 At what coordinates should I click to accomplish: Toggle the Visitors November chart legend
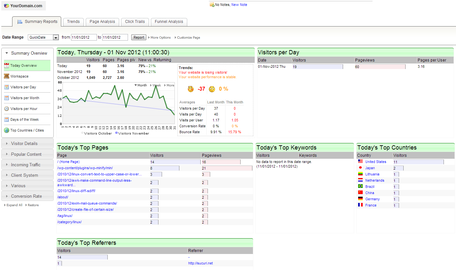[x=132, y=133]
